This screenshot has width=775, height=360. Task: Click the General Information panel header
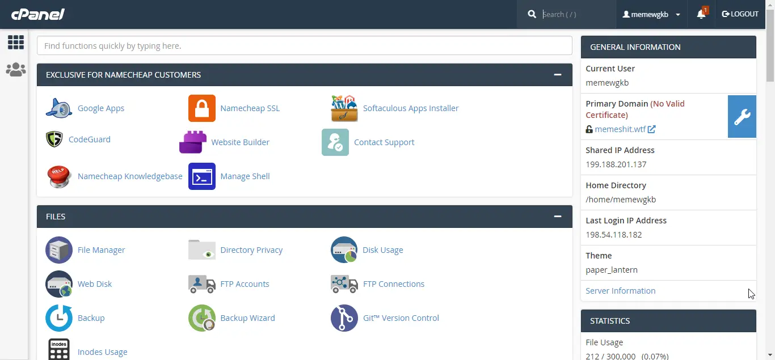click(668, 47)
